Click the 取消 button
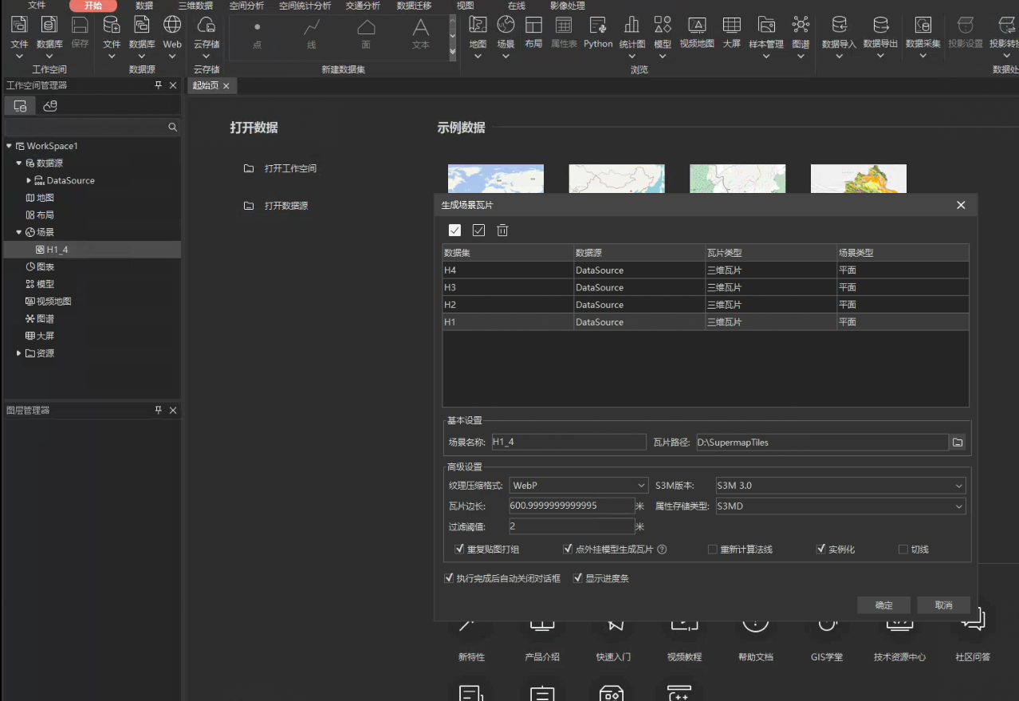This screenshot has width=1019, height=701. [943, 605]
